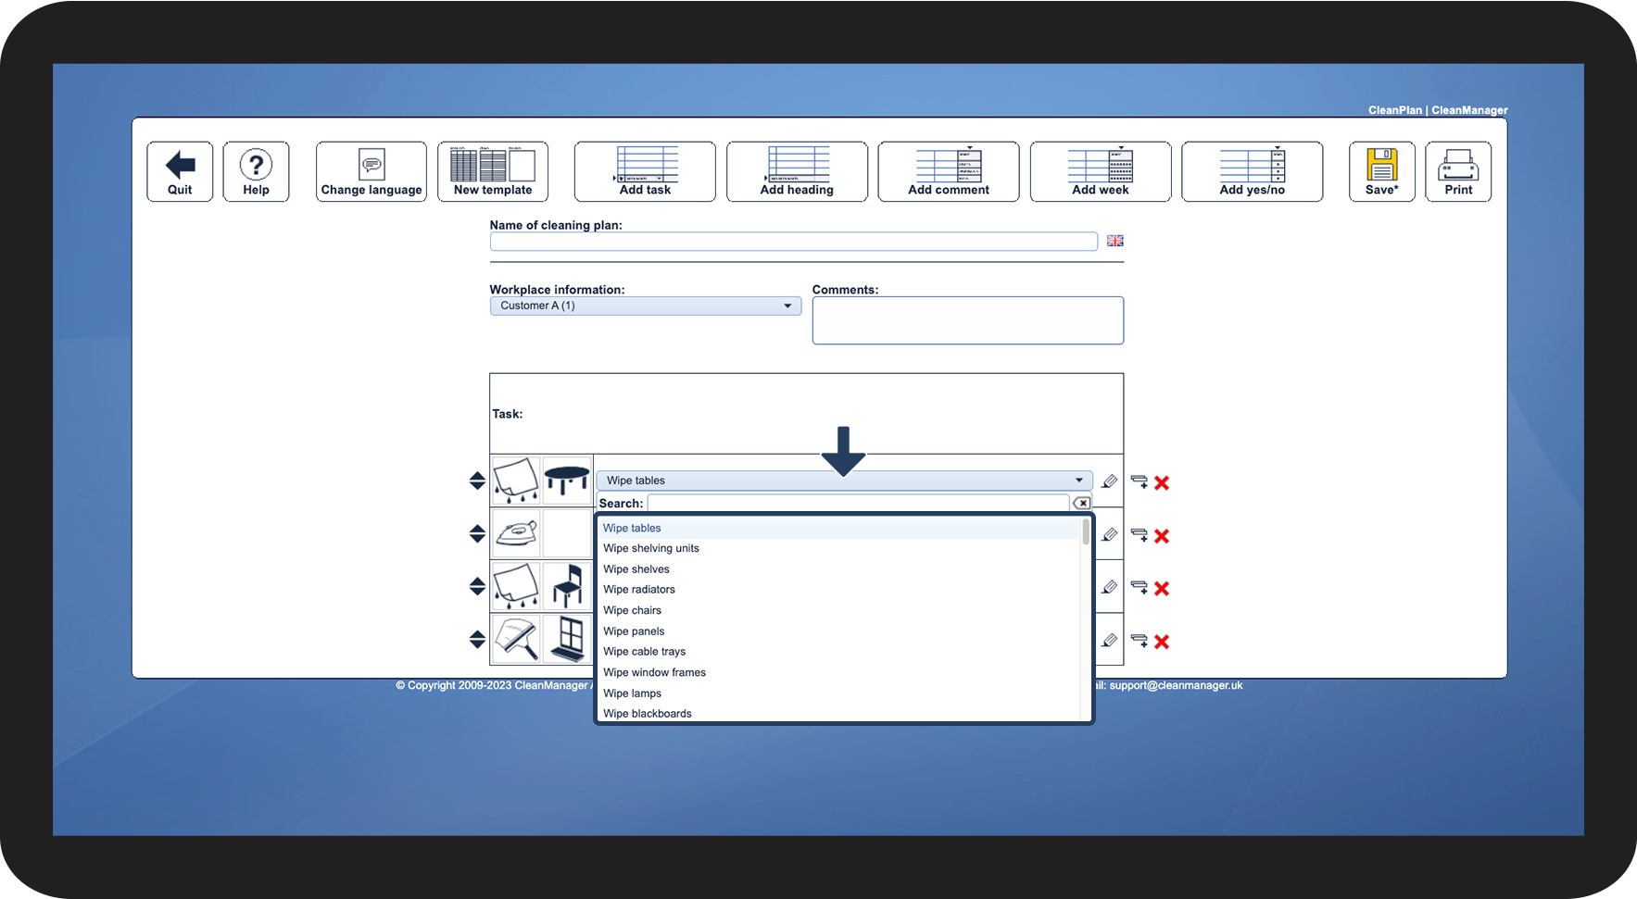Click the search clear backspace icon
1637x899 pixels.
click(1082, 503)
